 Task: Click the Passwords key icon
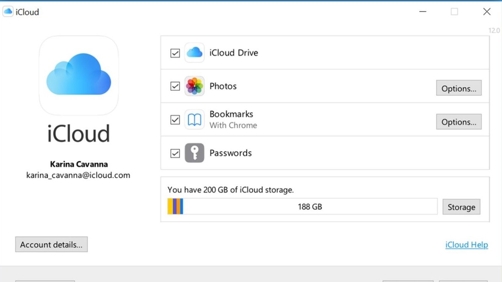[194, 153]
